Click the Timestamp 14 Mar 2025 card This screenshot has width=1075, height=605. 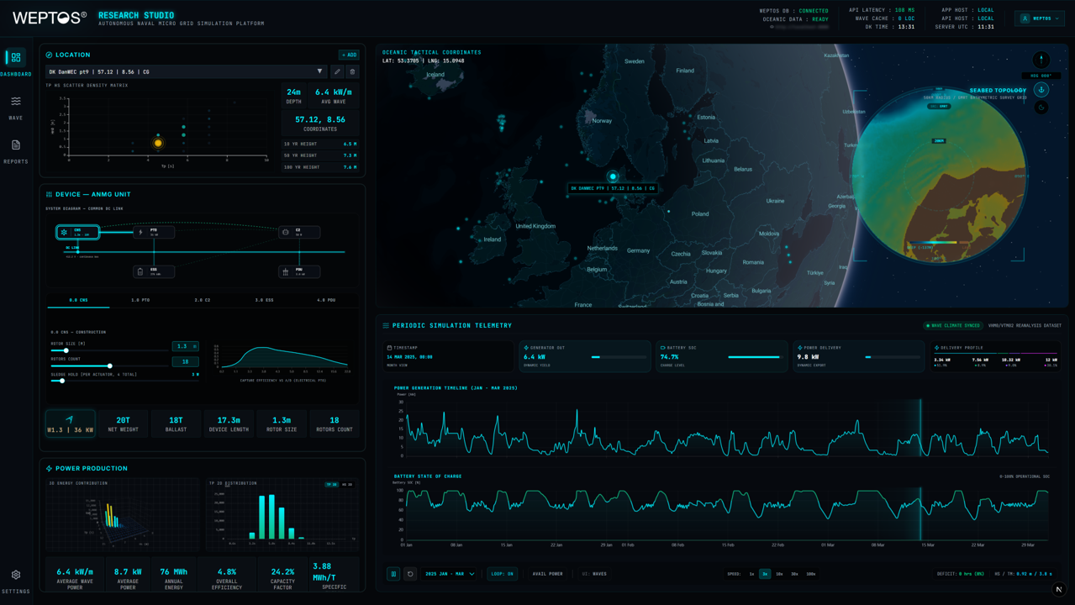(x=448, y=356)
